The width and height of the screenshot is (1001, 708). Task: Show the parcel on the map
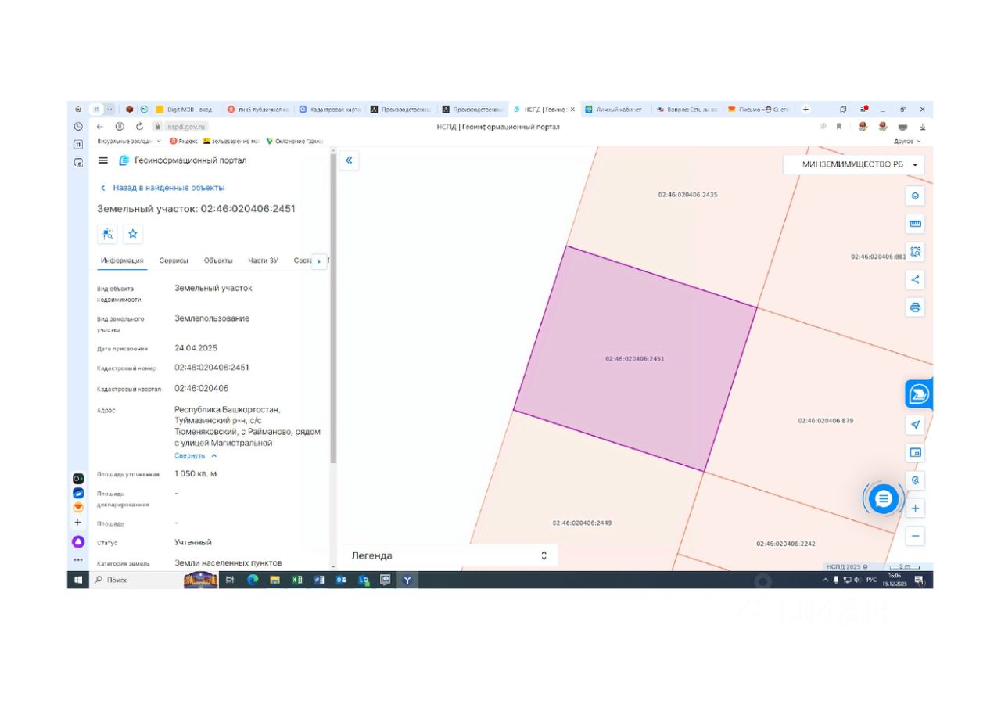pos(107,233)
